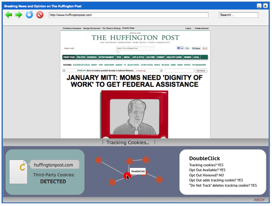Click The Huffington Post masthead logo
The width and height of the screenshot is (272, 206).
(135, 38)
